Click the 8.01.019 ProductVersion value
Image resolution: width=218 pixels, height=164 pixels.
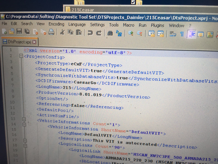point(90,94)
